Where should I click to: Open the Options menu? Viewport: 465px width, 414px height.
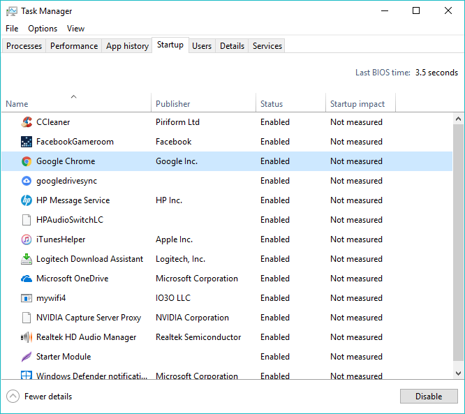[x=43, y=29]
